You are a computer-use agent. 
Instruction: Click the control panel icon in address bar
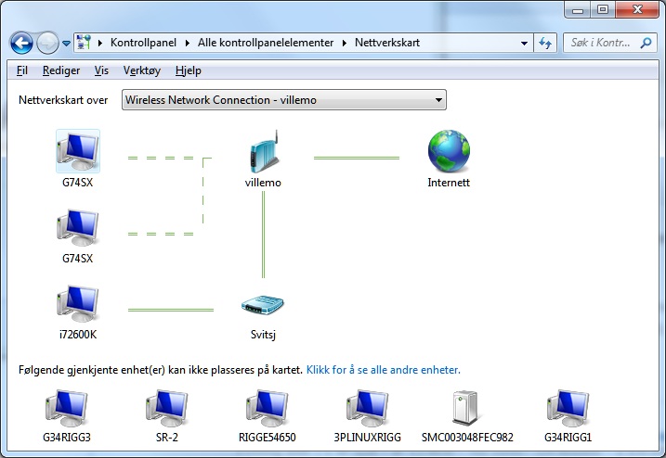click(84, 43)
